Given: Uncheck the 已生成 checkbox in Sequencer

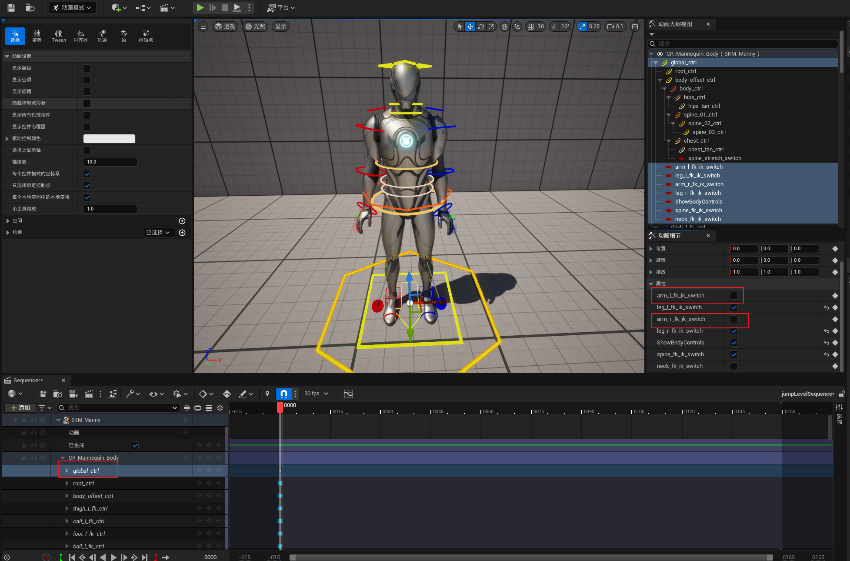Looking at the screenshot, I should 135,445.
